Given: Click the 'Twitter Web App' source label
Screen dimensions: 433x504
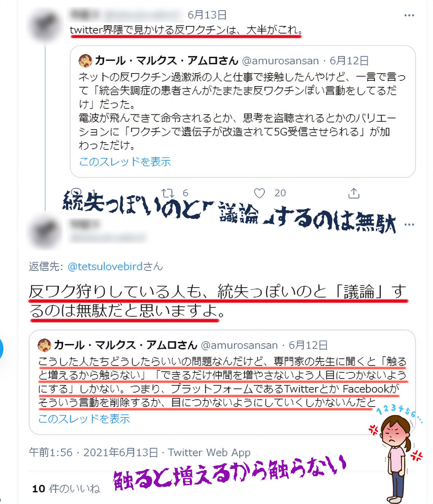Looking at the screenshot, I should (209, 452).
